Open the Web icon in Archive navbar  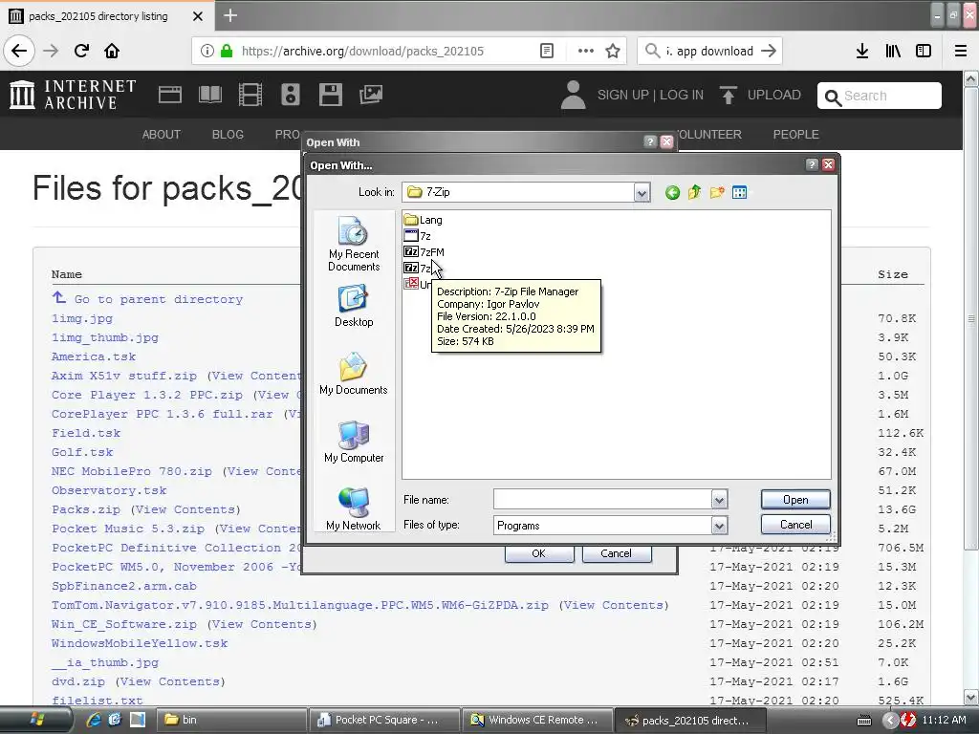170,95
